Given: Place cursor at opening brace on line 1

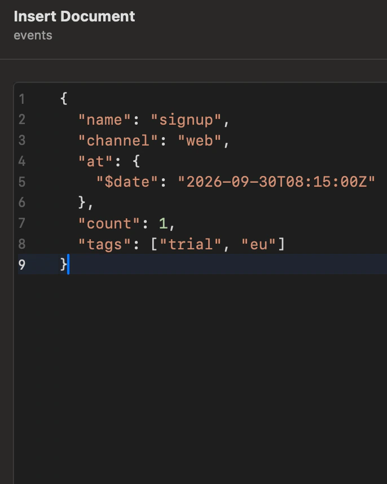Looking at the screenshot, I should point(64,99).
